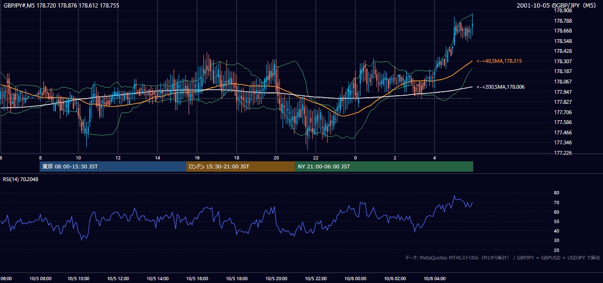Click price axis value 178.187
This screenshot has width=603, height=283.
563,71
